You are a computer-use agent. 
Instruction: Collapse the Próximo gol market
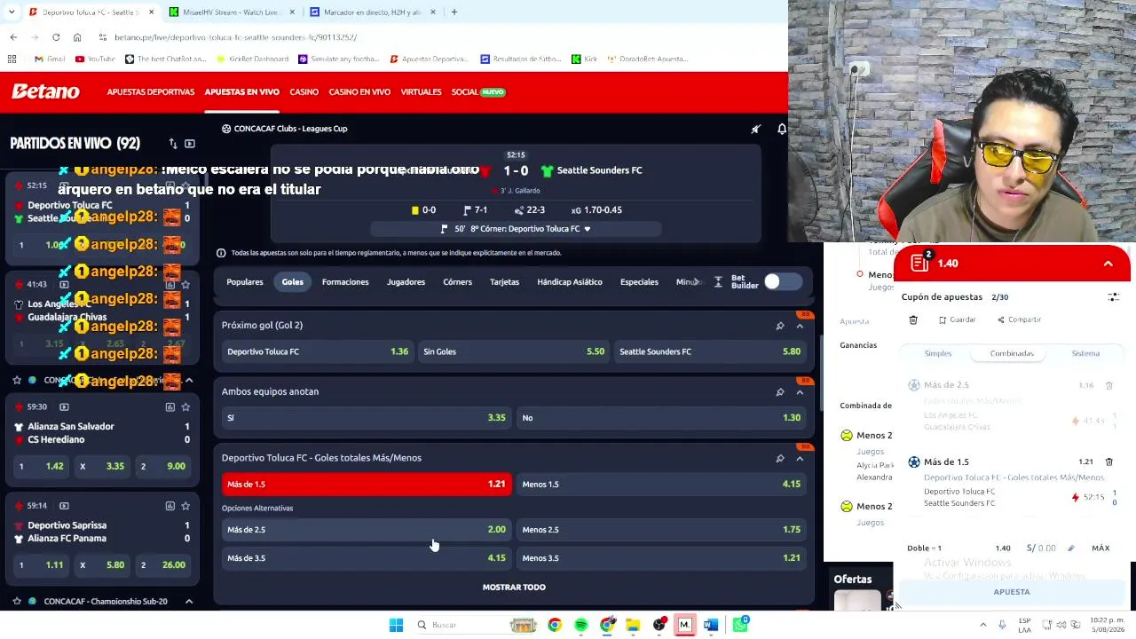tap(800, 326)
